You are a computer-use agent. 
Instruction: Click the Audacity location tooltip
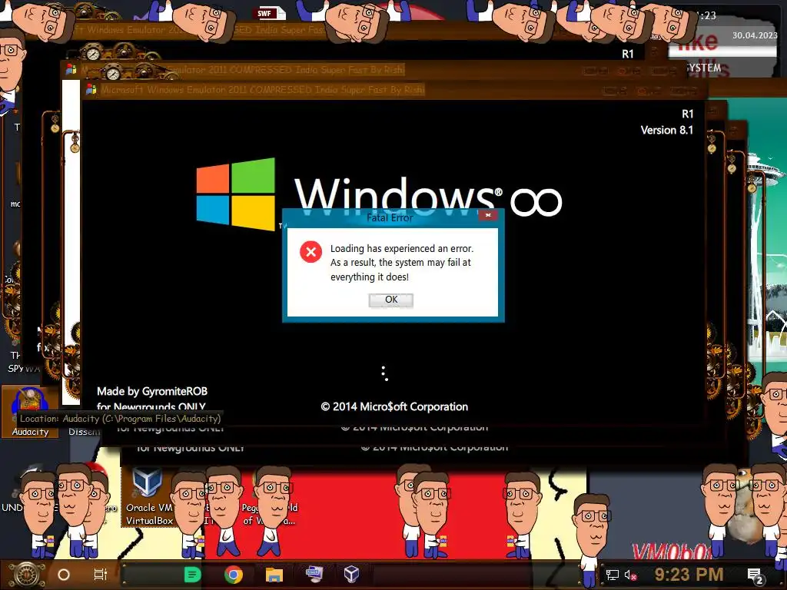click(x=121, y=419)
